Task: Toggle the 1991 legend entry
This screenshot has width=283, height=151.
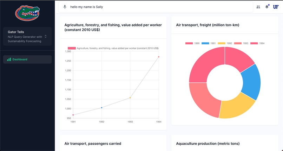Action: click(209, 43)
